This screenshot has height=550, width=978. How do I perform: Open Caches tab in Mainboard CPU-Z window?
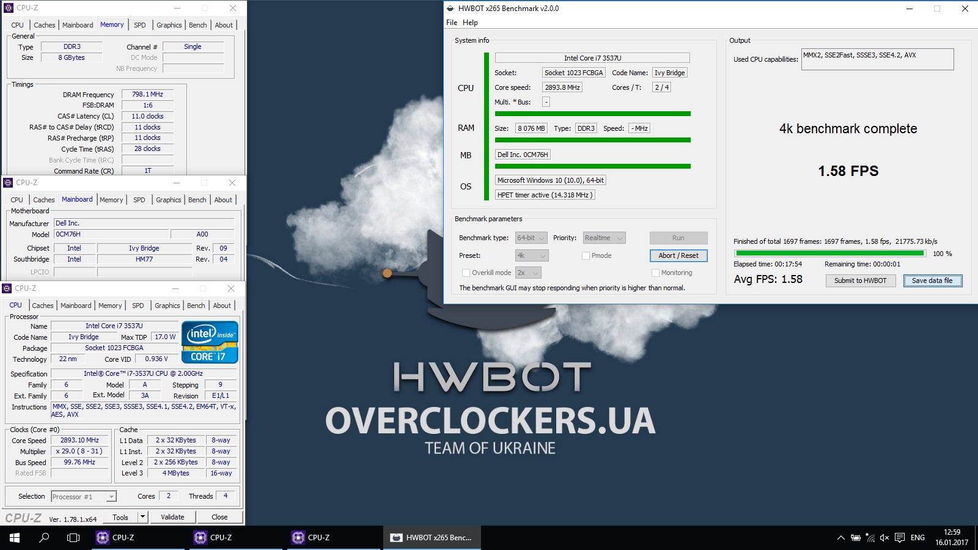[44, 200]
